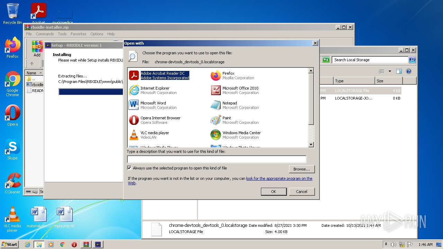Image resolution: width=443 pixels, height=249 pixels.
Task: Uncheck Always use the selected program checkbox
Action: [129, 168]
